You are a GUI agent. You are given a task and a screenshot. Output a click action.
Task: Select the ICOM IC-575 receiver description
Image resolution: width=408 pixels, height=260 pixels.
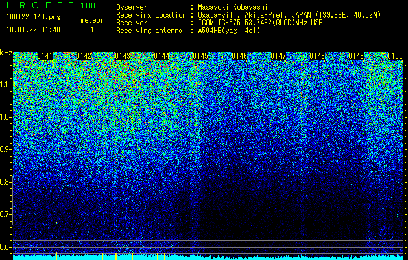click(x=260, y=23)
